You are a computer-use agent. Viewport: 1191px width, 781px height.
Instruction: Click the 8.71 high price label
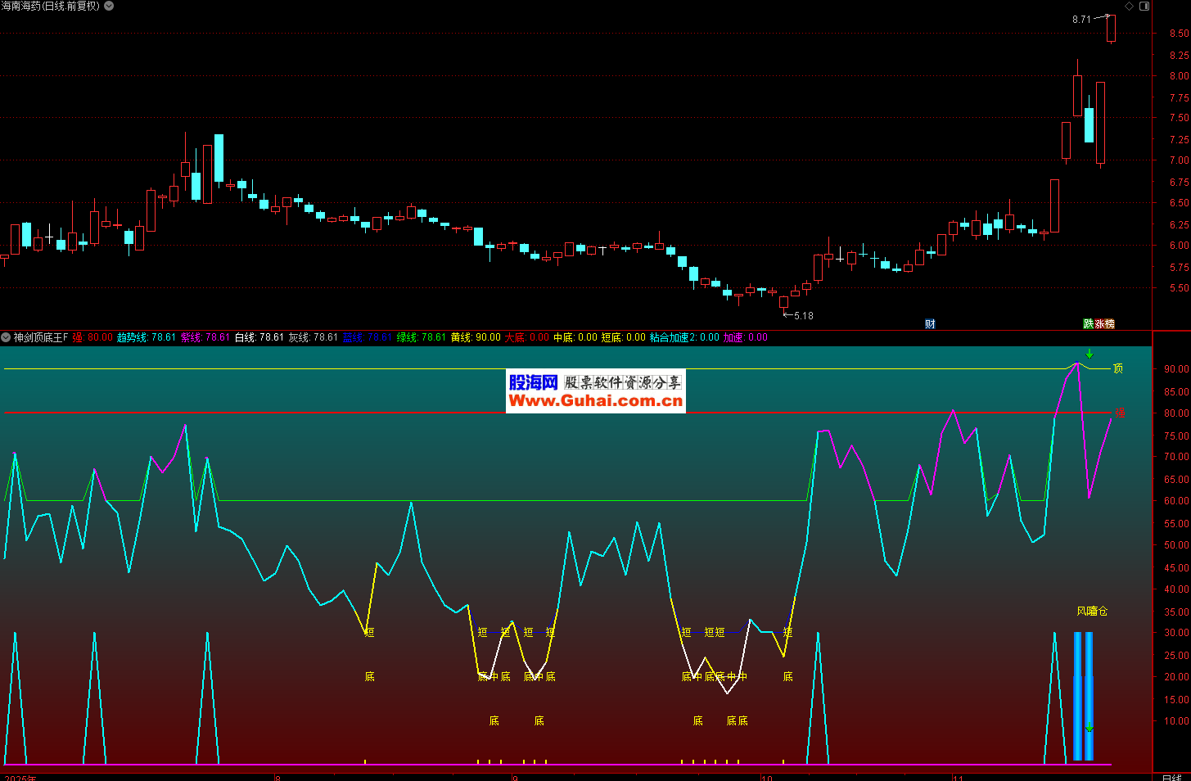click(1081, 19)
